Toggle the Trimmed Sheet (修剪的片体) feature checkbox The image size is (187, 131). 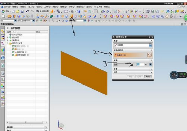point(13,52)
